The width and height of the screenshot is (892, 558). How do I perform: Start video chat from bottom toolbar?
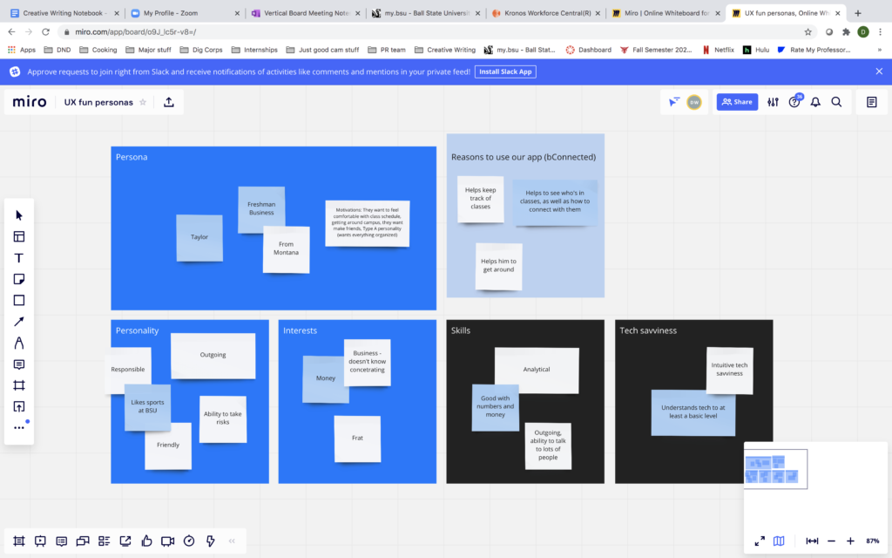(x=167, y=541)
